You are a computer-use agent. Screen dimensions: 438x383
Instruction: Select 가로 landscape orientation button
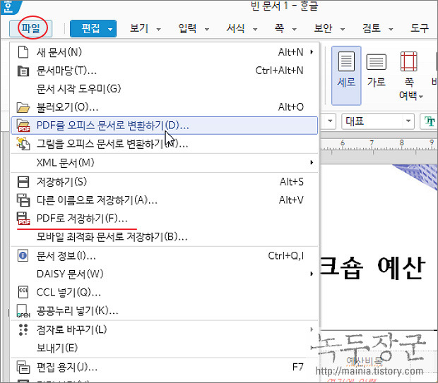point(377,70)
